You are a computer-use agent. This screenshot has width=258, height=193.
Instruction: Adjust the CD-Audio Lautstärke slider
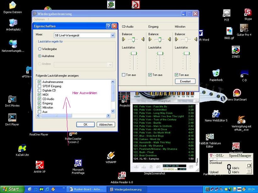[x=134, y=53]
